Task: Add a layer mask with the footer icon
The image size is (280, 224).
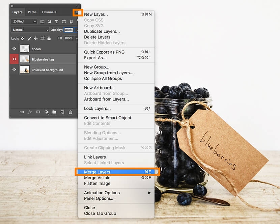Action: (38, 112)
